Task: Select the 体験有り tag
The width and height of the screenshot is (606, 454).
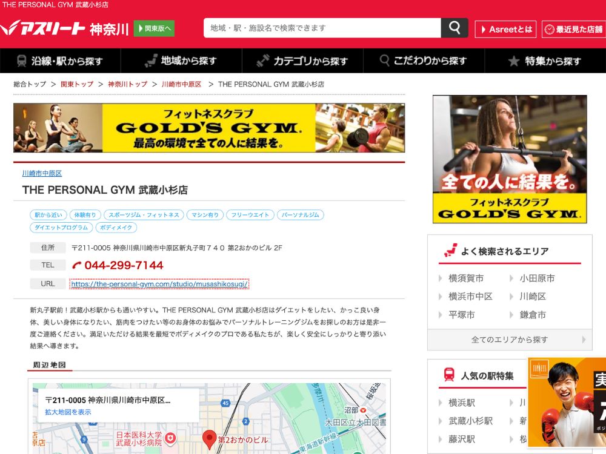Action: [85, 215]
